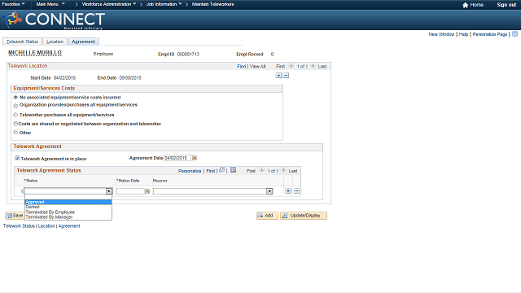Open the Status dropdown arrow
This screenshot has width=521, height=293.
point(108,191)
